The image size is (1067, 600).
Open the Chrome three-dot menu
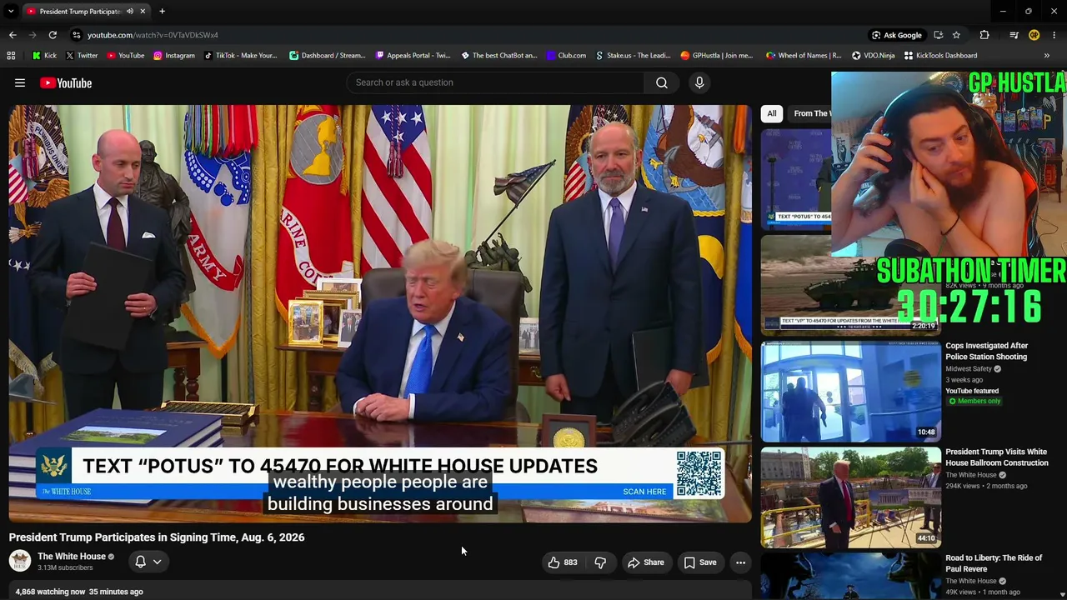point(1054,35)
